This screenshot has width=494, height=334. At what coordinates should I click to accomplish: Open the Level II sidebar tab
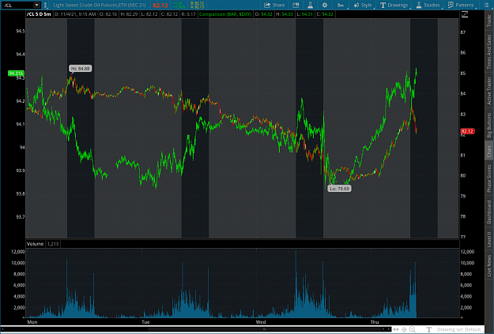[489, 239]
